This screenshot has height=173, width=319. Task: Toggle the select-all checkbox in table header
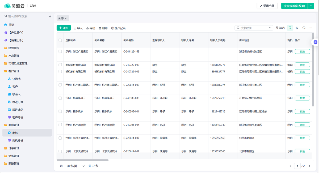[x=60, y=40]
